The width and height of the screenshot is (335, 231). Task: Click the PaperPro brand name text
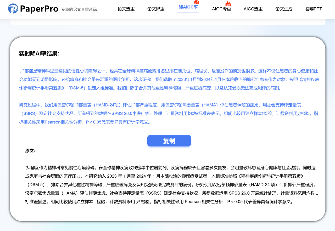point(39,9)
